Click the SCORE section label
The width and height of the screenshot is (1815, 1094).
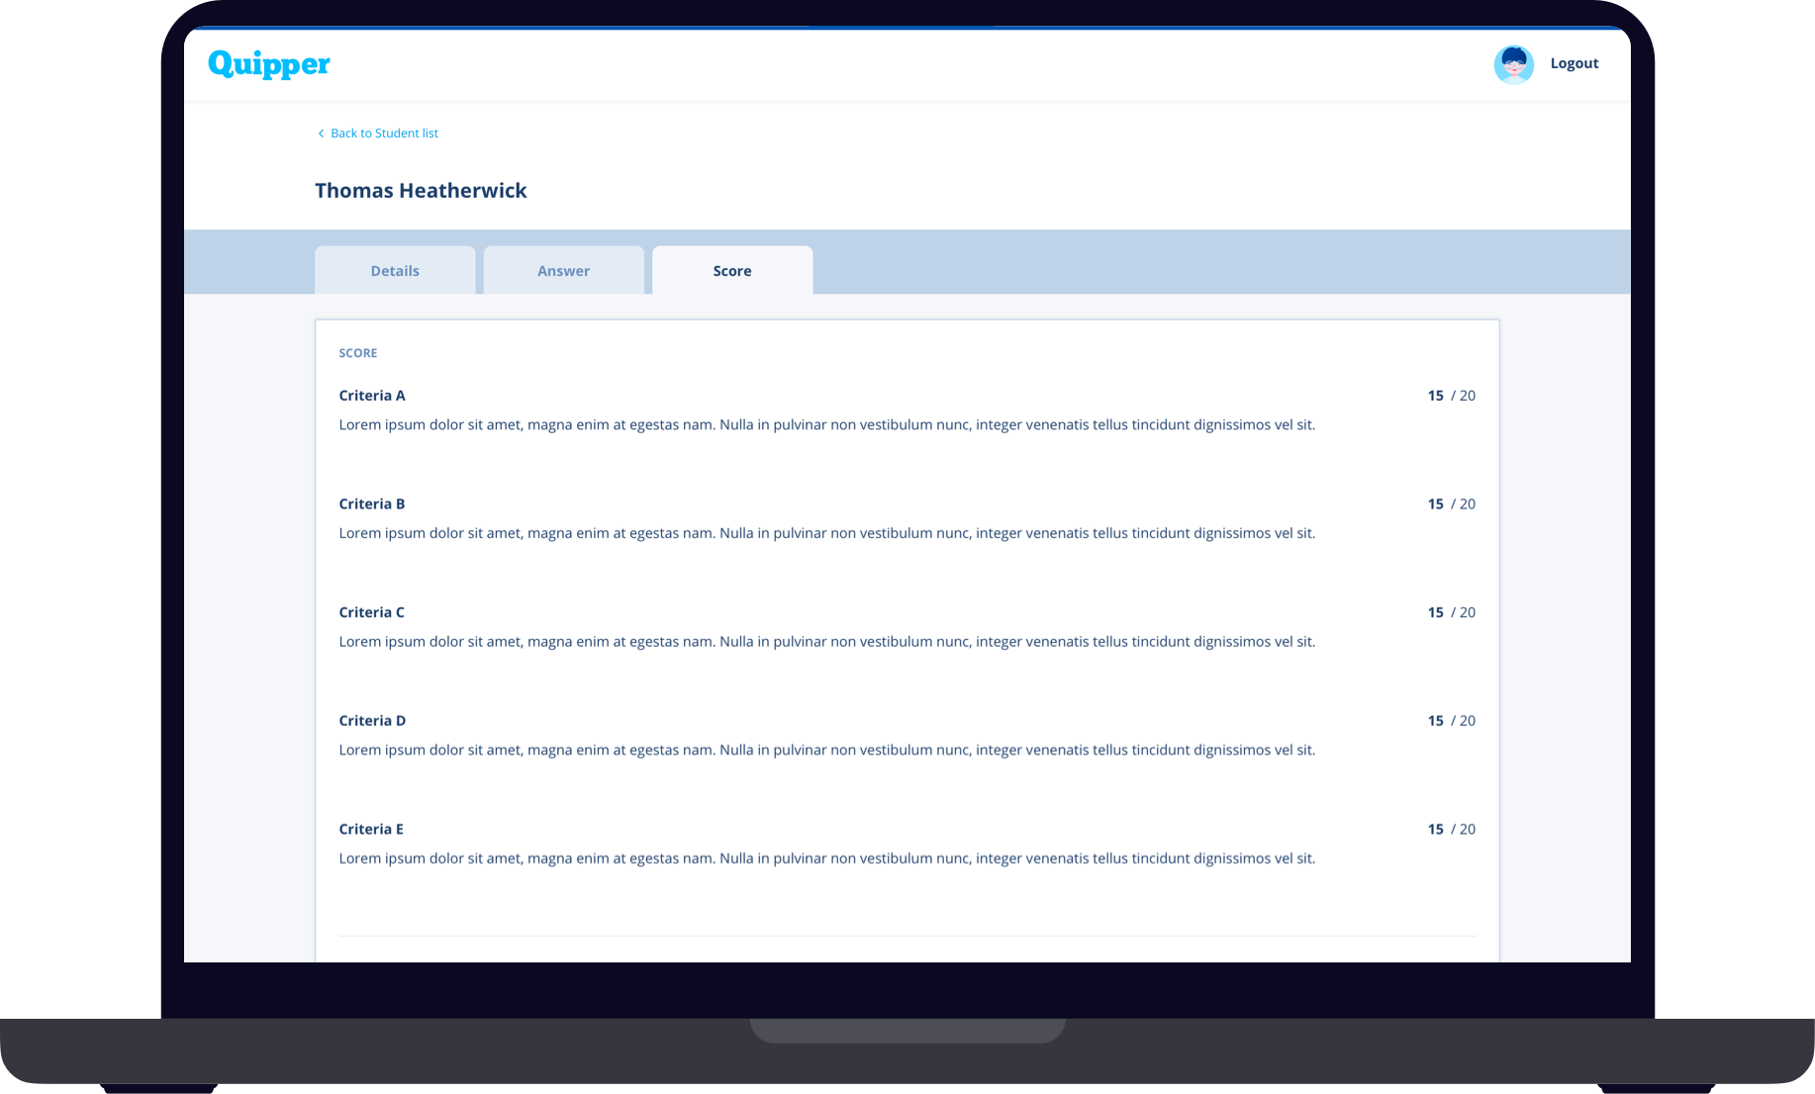(357, 353)
